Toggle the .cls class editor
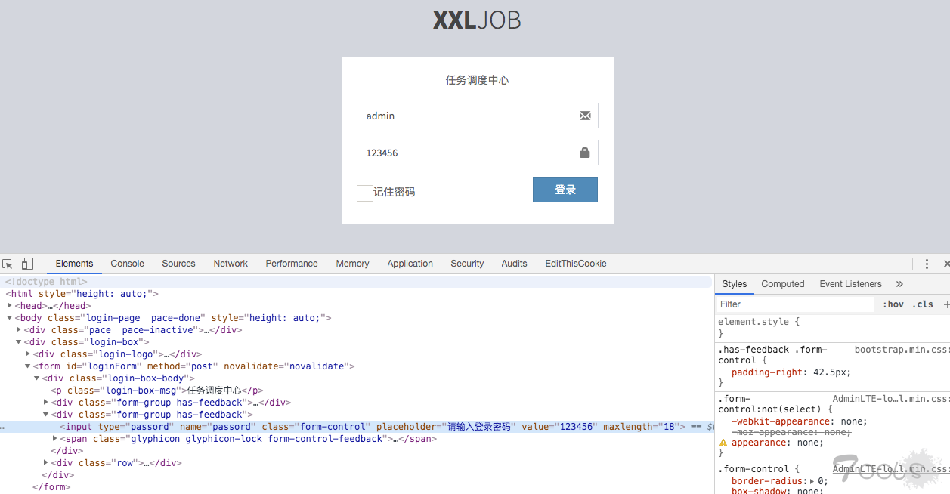Image resolution: width=950 pixels, height=494 pixels. coord(923,304)
